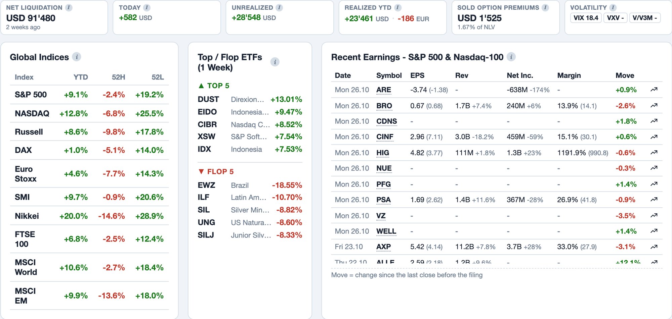The width and height of the screenshot is (672, 319).
Task: Show info for Sold Option Premiums
Action: (545, 8)
